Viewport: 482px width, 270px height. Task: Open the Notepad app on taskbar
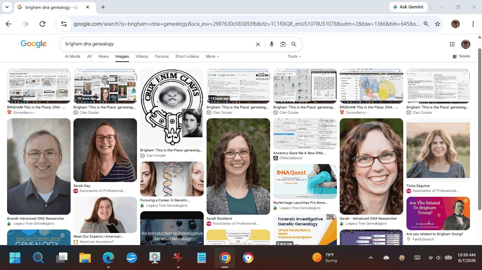pyautogui.click(x=201, y=258)
